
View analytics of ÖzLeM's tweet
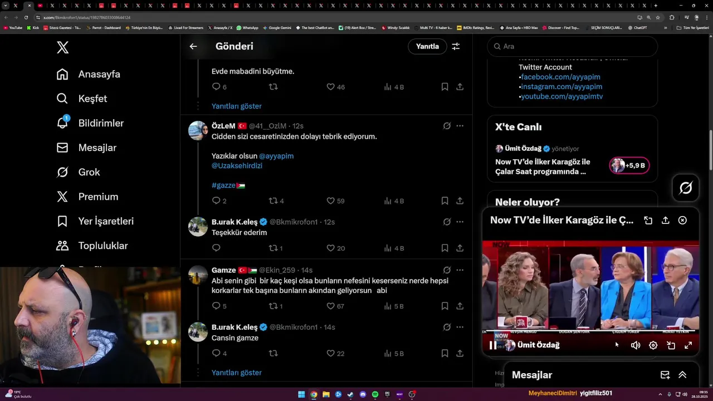coord(394,200)
